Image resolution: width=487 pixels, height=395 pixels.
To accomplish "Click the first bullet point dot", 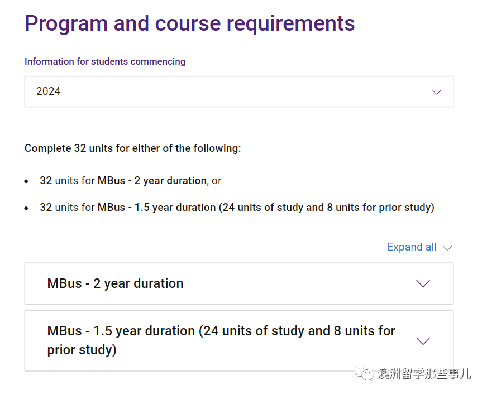I will click(x=26, y=181).
